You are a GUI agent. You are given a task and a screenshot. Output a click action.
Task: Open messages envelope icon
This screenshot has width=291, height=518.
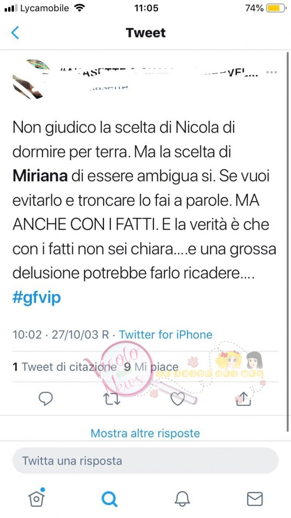(255, 499)
